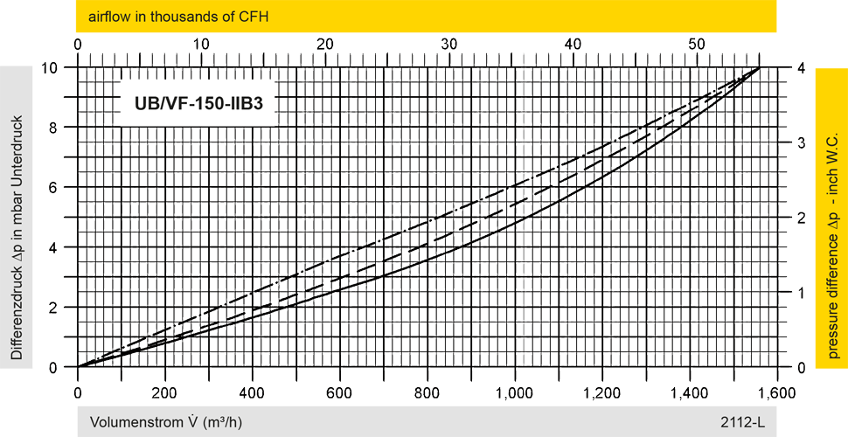
Task: Click the 10 mbar tick on left axis
Action: click(x=53, y=68)
